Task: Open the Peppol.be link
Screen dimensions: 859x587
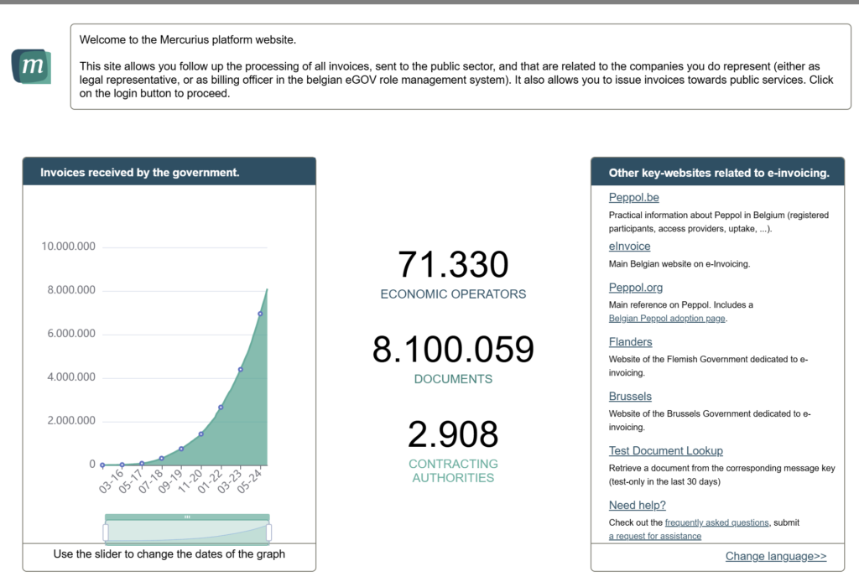Action: pos(633,198)
